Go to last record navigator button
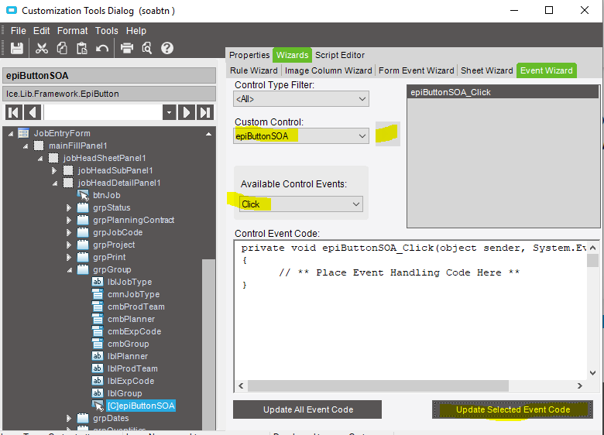 pyautogui.click(x=205, y=112)
